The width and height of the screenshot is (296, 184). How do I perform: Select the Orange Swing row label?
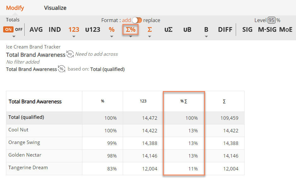[x=24, y=142]
